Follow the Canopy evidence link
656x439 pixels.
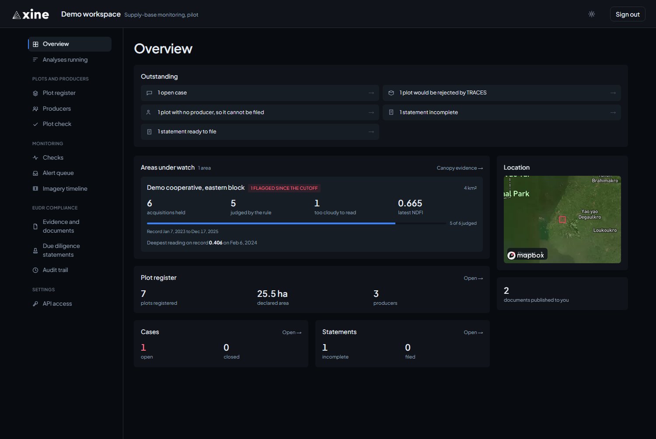pyautogui.click(x=460, y=168)
